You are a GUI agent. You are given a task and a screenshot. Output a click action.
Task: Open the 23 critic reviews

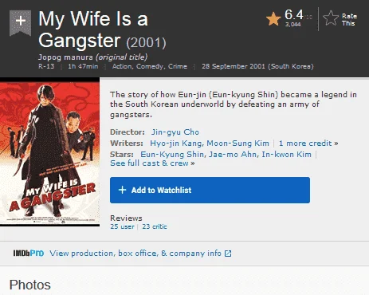pos(155,226)
